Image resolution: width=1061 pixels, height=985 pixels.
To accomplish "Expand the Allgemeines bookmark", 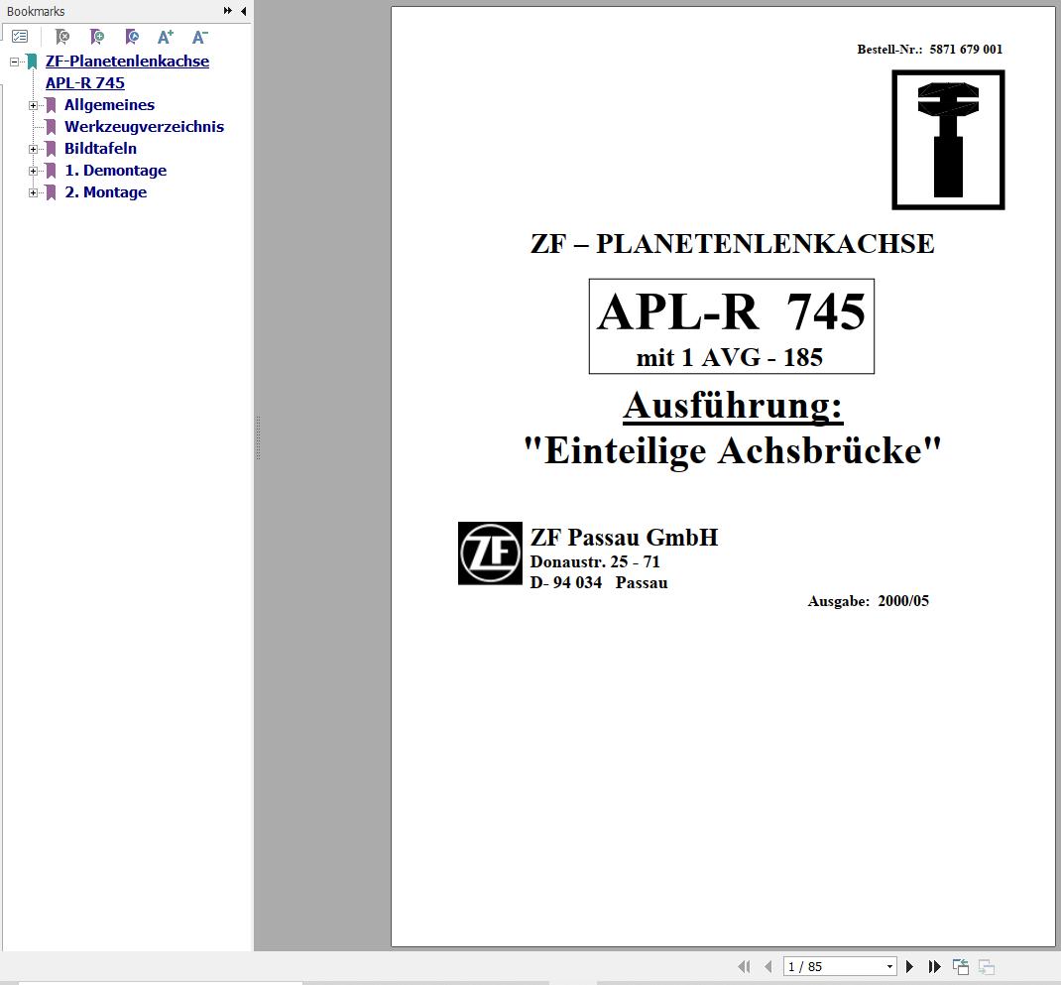I will point(35,105).
